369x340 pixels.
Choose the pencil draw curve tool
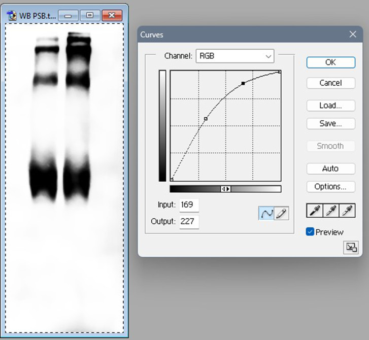tap(281, 214)
